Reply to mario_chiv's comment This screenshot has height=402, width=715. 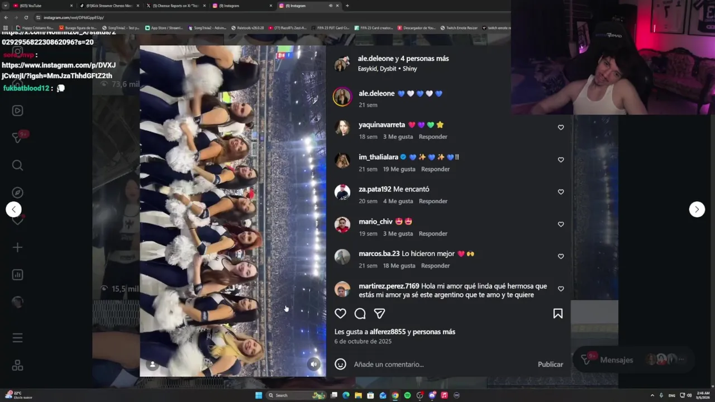[x=433, y=233]
